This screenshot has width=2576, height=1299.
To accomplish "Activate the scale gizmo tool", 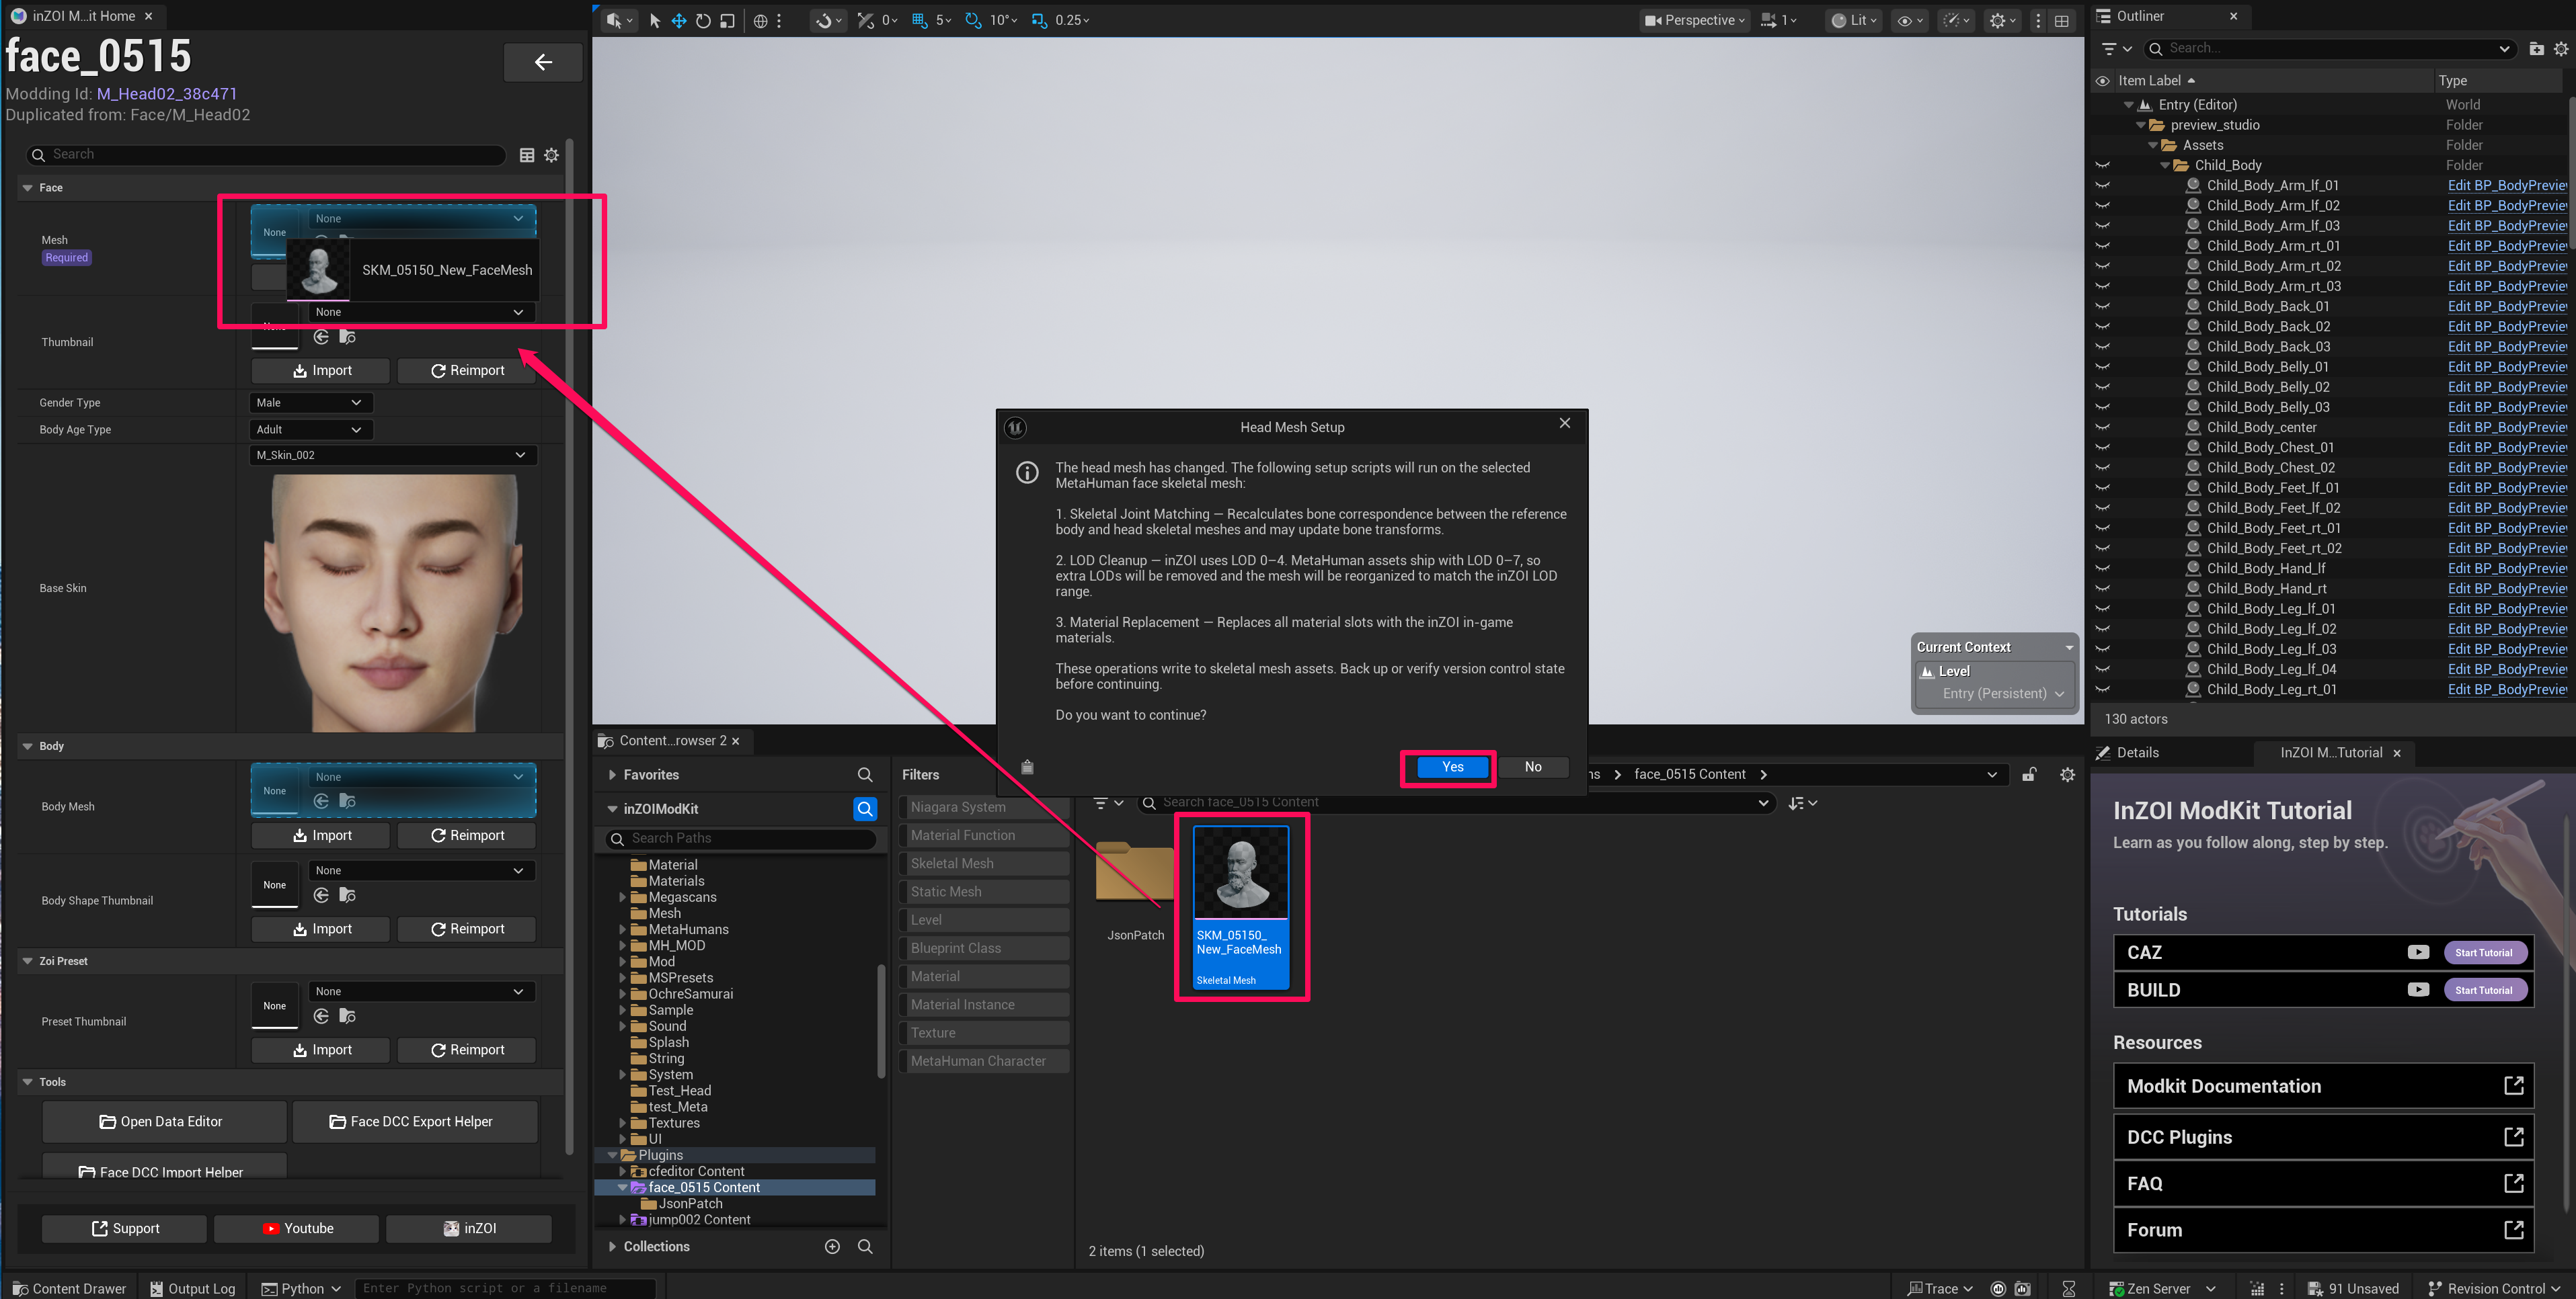I will [727, 20].
